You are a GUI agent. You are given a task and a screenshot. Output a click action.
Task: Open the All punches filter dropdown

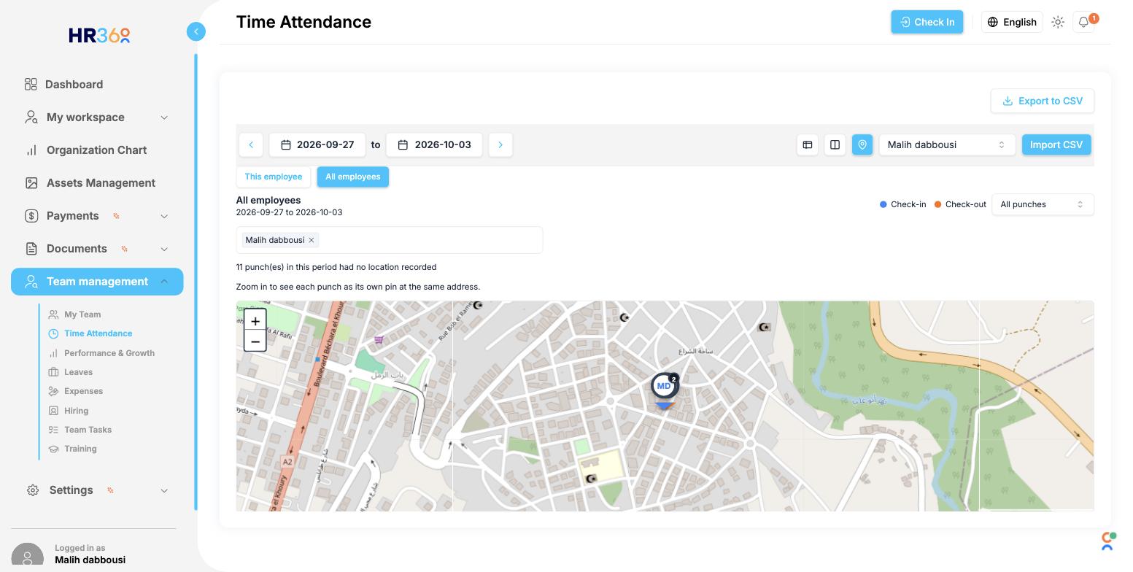point(1043,204)
